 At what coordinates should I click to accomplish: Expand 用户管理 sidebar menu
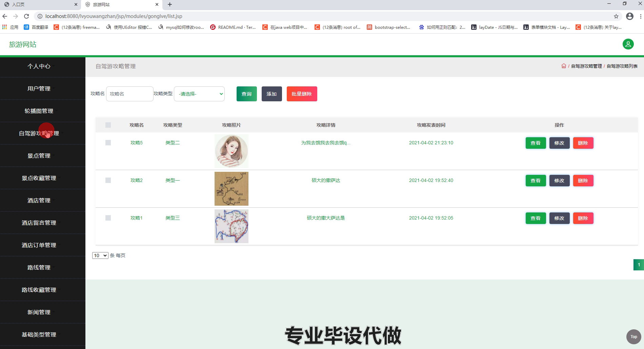tap(39, 89)
